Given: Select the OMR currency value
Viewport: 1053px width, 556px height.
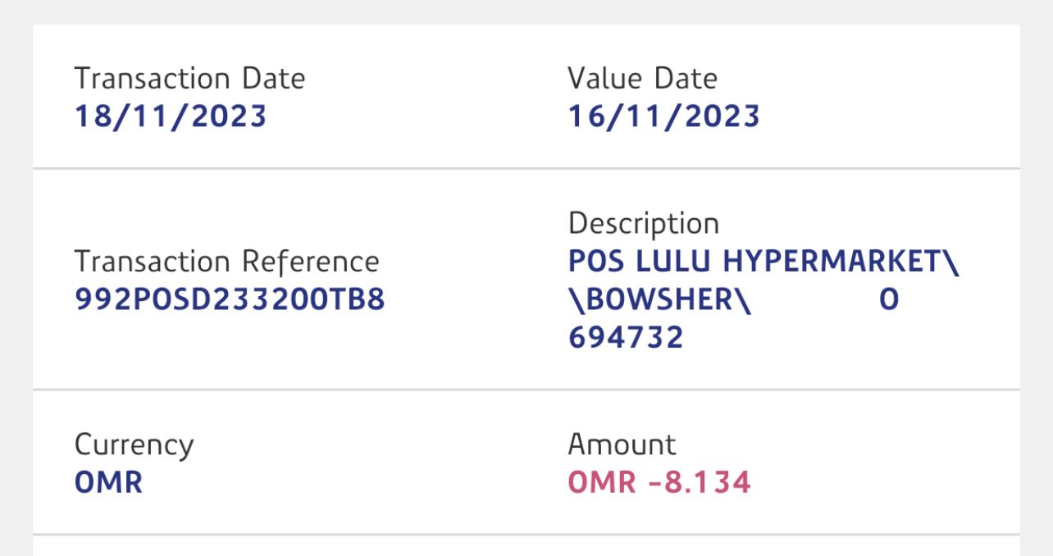Looking at the screenshot, I should (x=108, y=482).
